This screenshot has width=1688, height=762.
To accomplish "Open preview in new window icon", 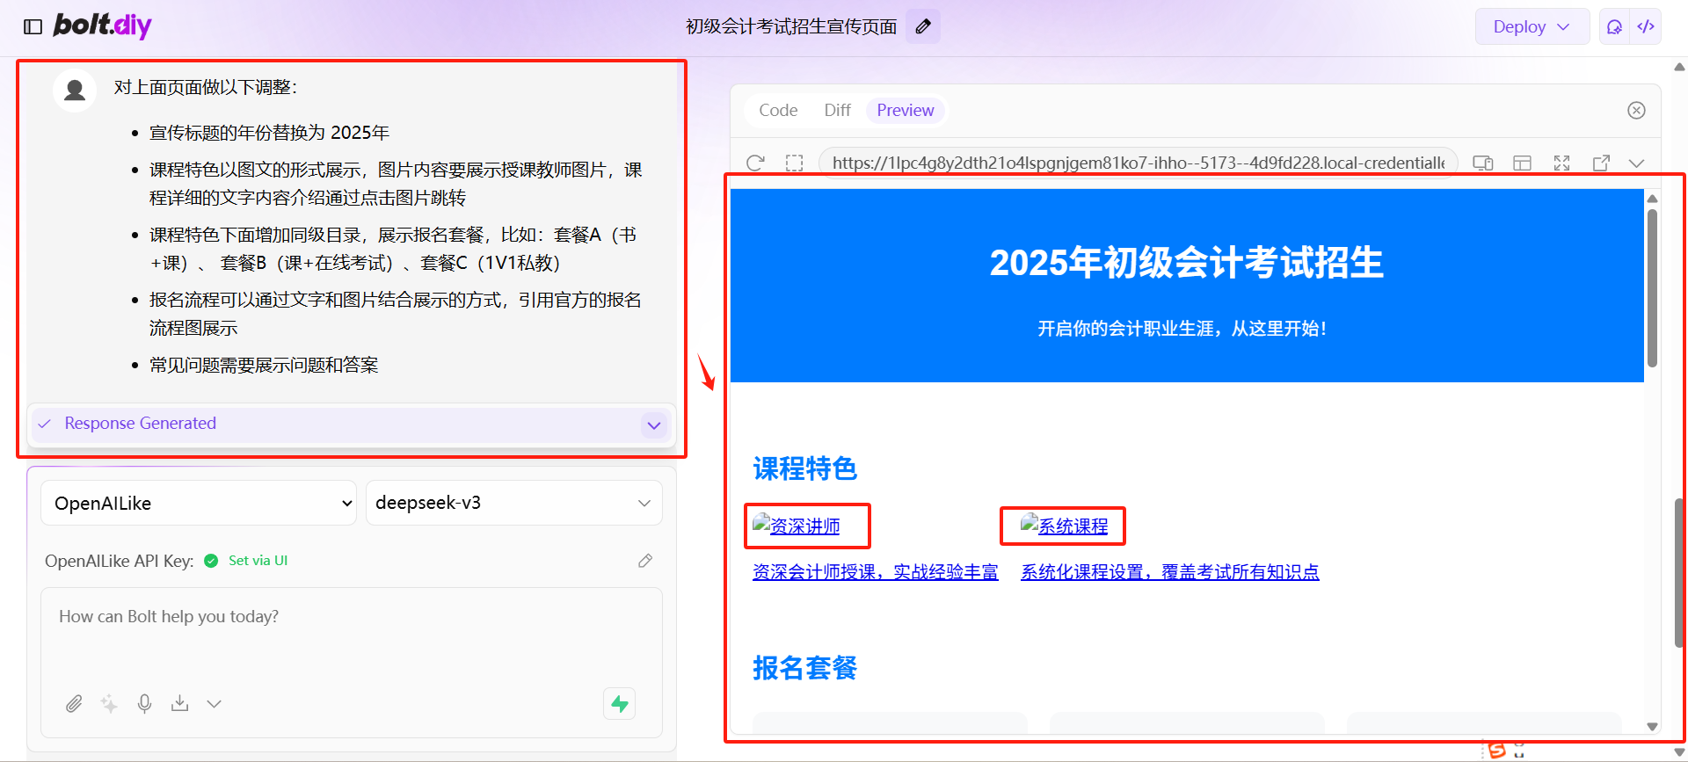I will coord(1601,163).
